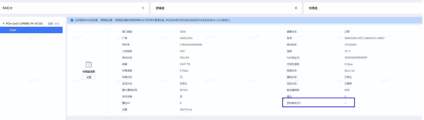424x120 pixels.
Task: Click the physical disk info list icon
Action: coord(89,64)
